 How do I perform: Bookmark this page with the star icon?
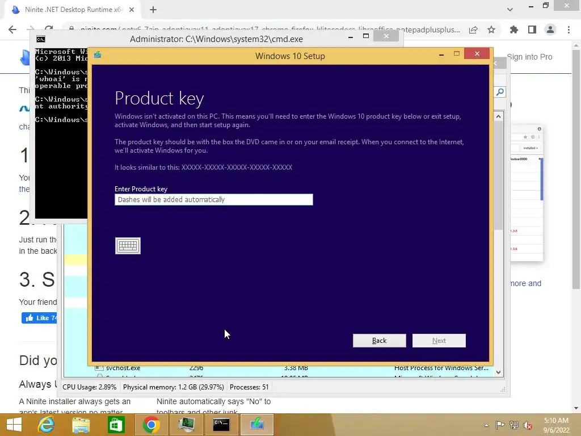tap(491, 30)
